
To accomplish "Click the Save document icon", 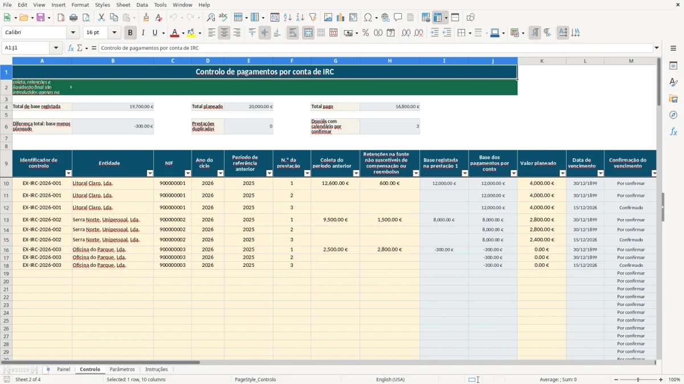I will (40, 18).
